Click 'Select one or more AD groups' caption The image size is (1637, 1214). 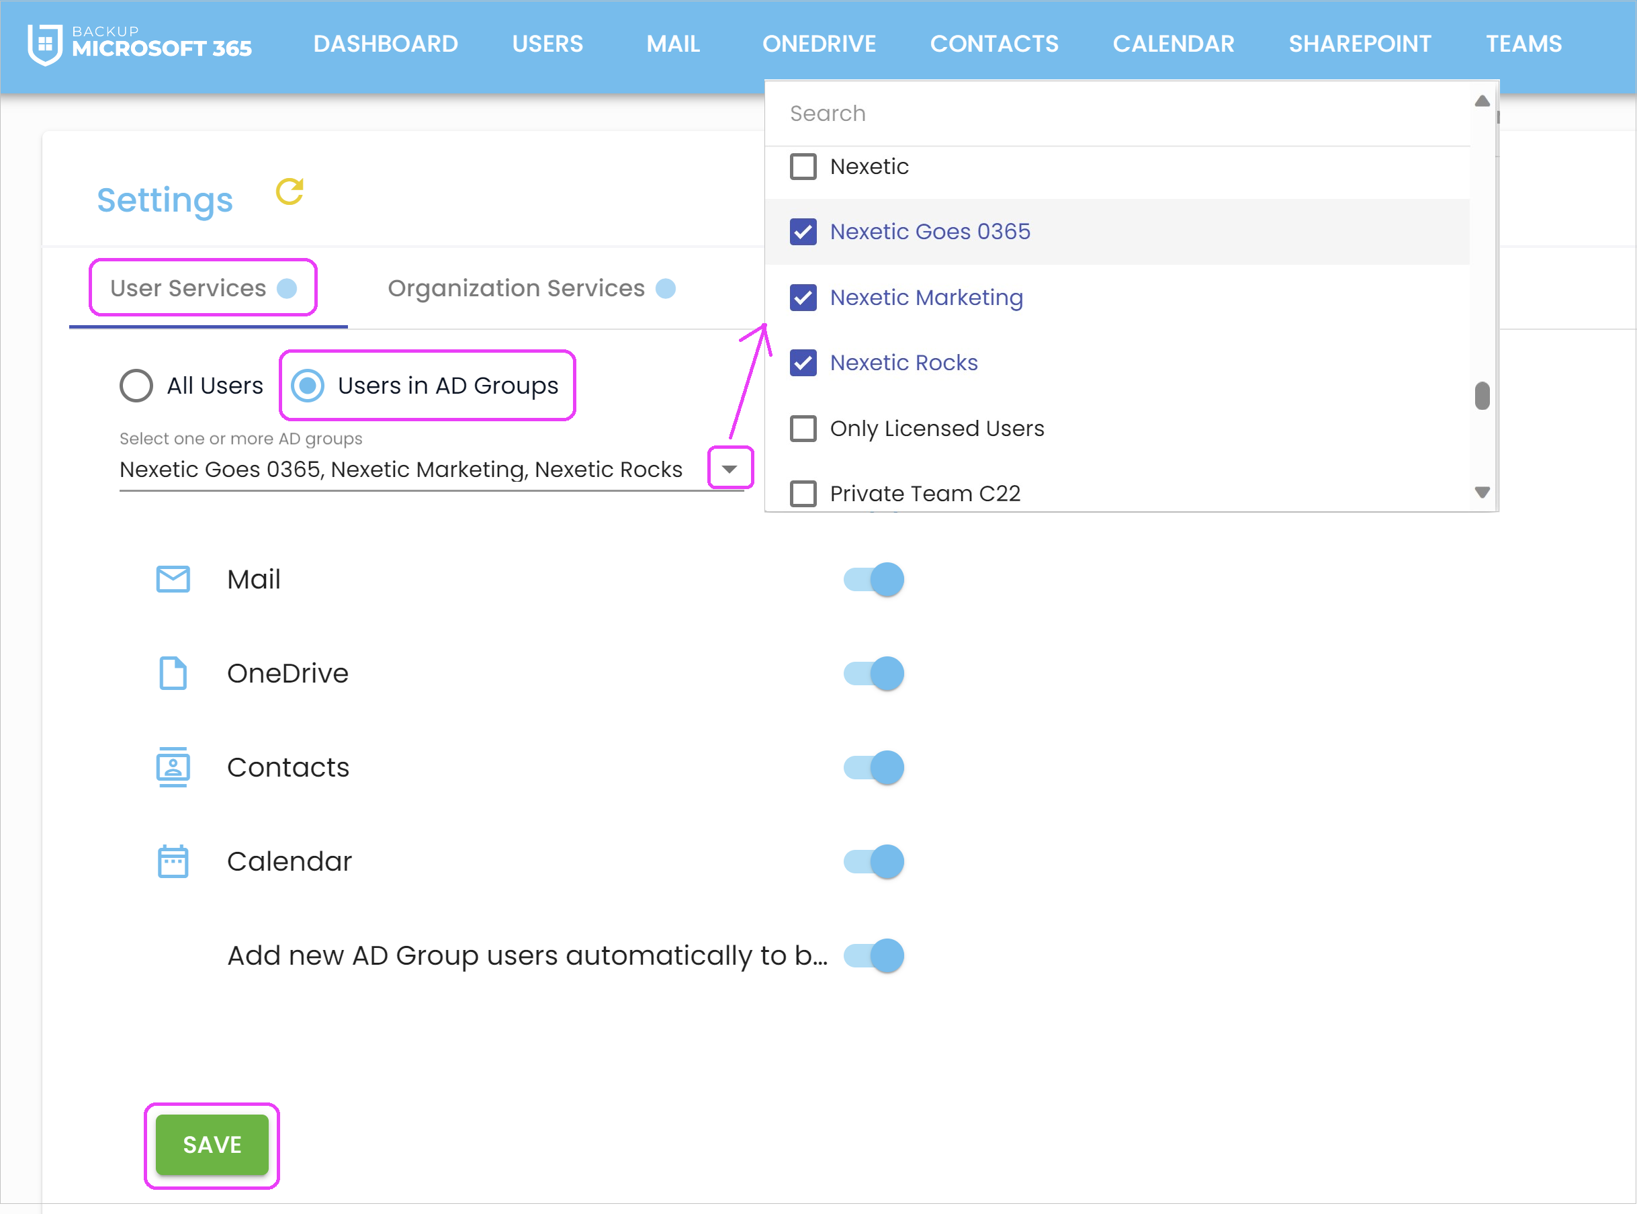[x=241, y=439]
